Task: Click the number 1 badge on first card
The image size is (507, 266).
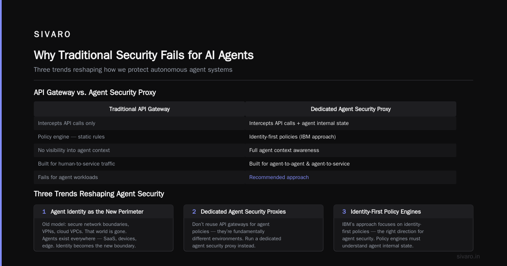Action: coord(44,212)
